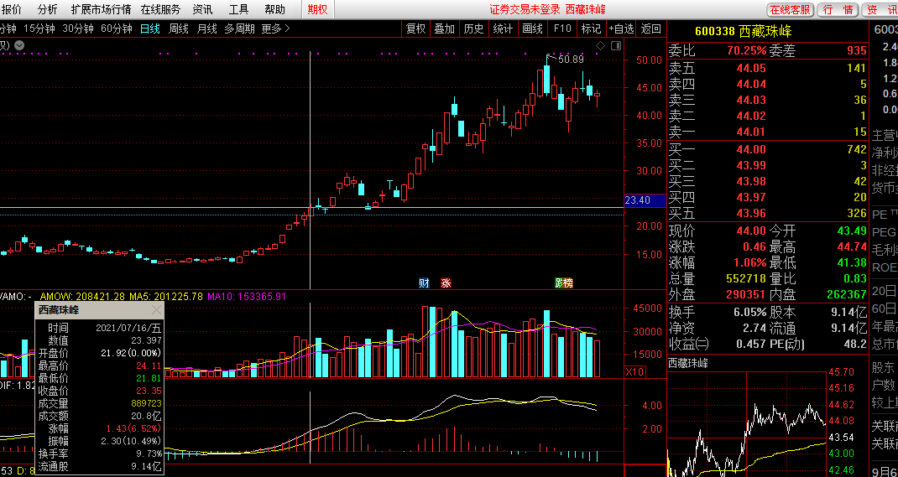The width and height of the screenshot is (898, 477).
Task: Select the 日线 daily period
Action: [x=150, y=29]
